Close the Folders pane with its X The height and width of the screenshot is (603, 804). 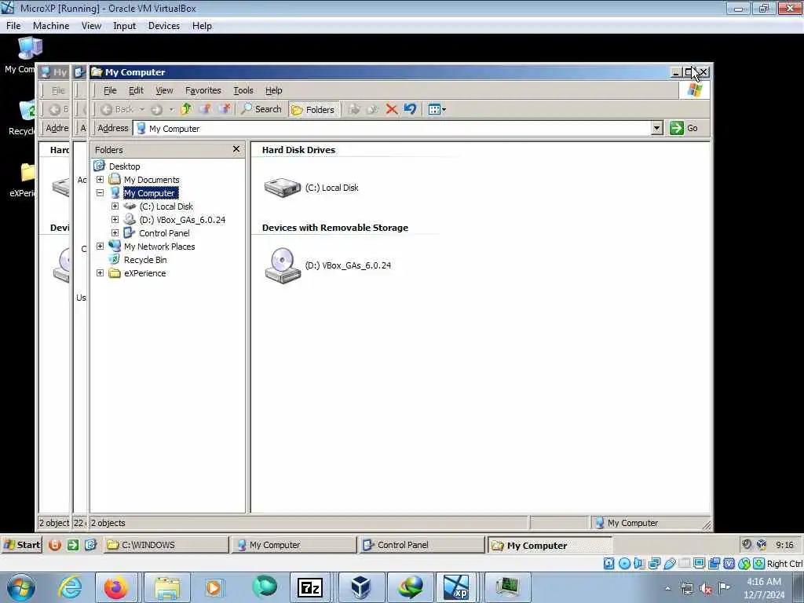[236, 149]
